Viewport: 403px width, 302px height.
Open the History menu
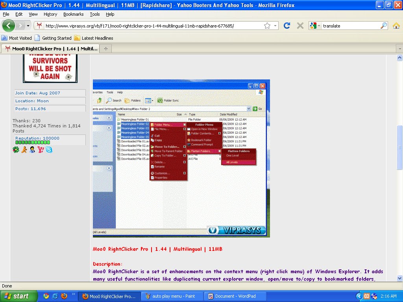point(50,14)
